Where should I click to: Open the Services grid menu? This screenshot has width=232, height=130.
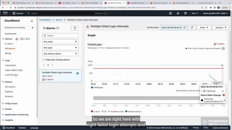[18, 13]
